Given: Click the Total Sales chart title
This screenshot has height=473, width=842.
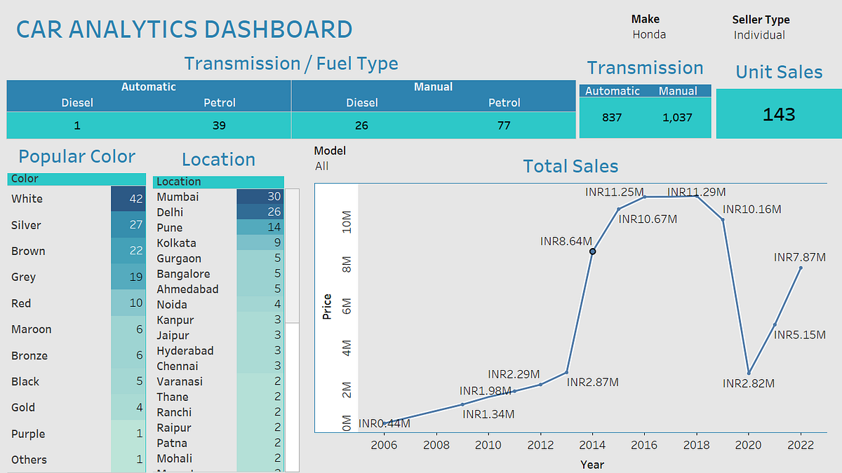Looking at the screenshot, I should click(570, 166).
